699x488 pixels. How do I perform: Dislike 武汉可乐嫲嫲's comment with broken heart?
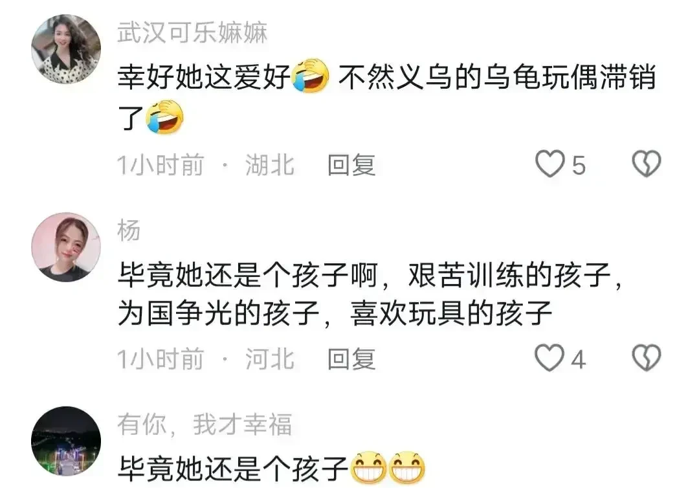click(647, 164)
